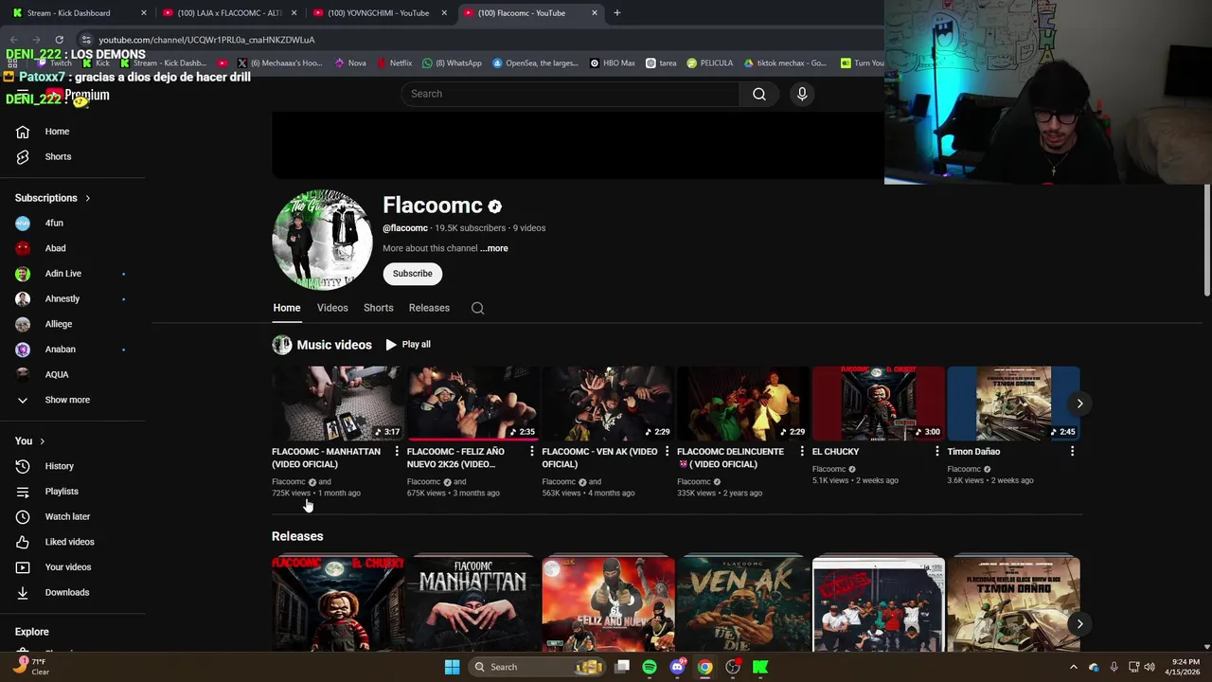Open EL CHUCKY video thumbnail
This screenshot has height=682, width=1212.
(x=879, y=404)
